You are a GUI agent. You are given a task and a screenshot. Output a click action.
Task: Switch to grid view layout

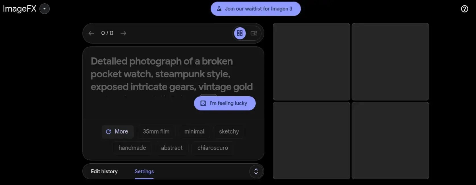(x=240, y=33)
